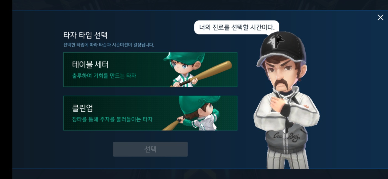Choose the 클린업 batter type card
388x179 pixels.
(x=150, y=113)
